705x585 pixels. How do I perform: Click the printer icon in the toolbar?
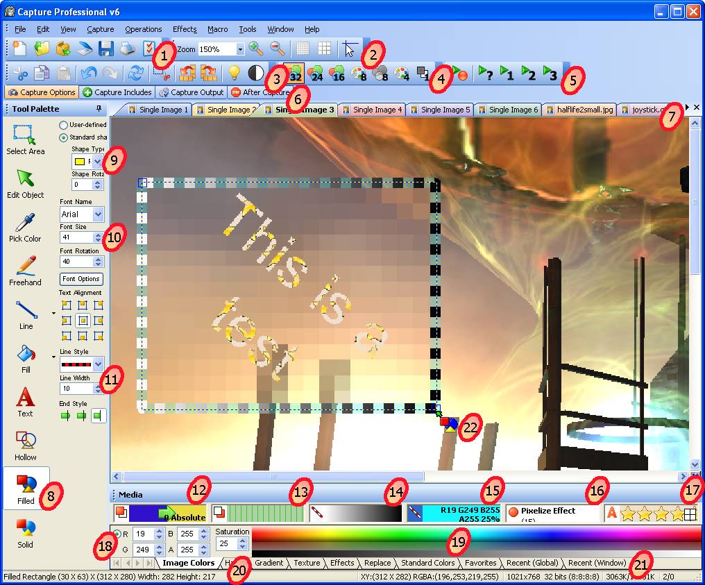coord(128,49)
